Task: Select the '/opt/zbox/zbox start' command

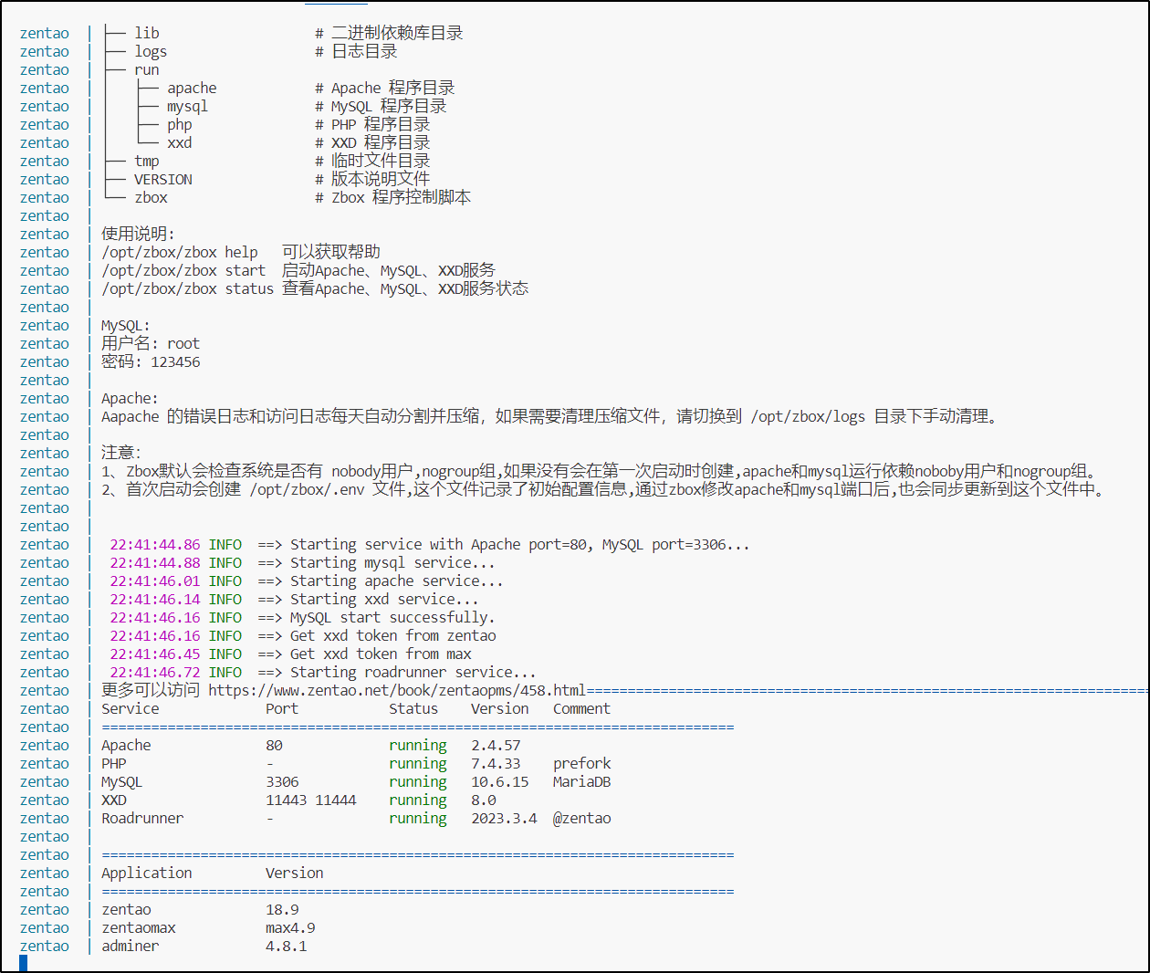Action: (x=183, y=270)
